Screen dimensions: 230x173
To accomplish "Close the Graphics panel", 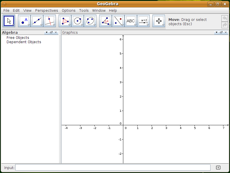I will click(226, 32).
